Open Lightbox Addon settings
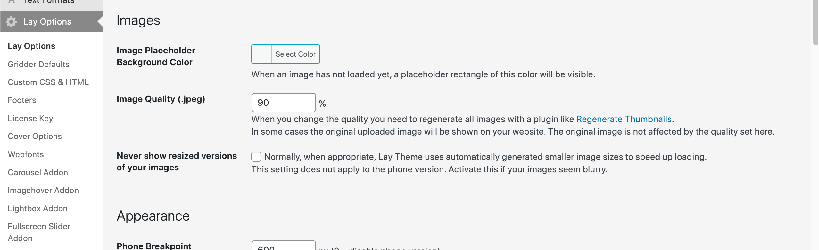Image resolution: width=819 pixels, height=250 pixels. click(37, 208)
